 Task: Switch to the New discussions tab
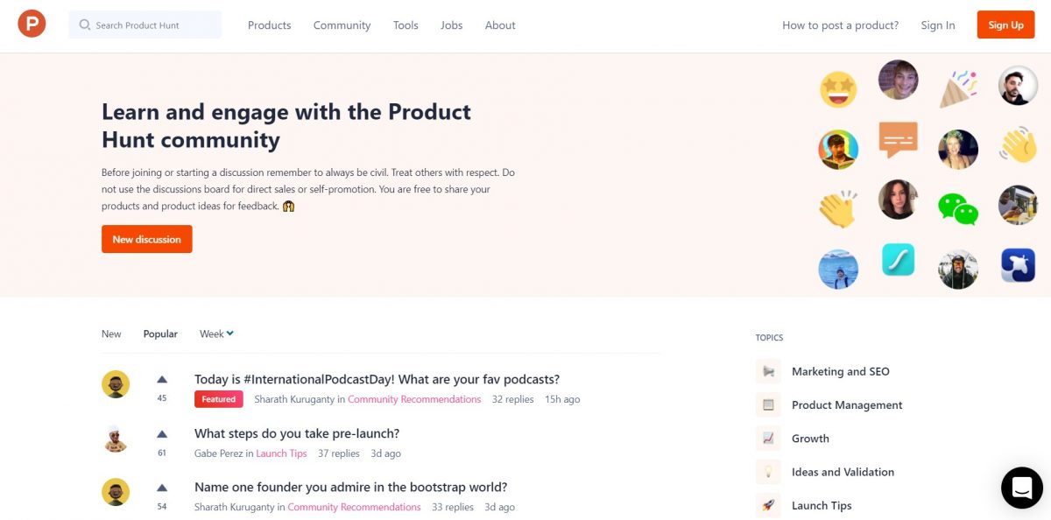click(x=111, y=334)
